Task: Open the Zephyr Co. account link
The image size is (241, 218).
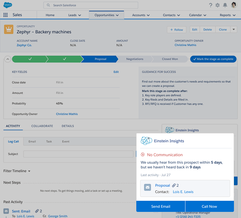Action: (x=24, y=45)
